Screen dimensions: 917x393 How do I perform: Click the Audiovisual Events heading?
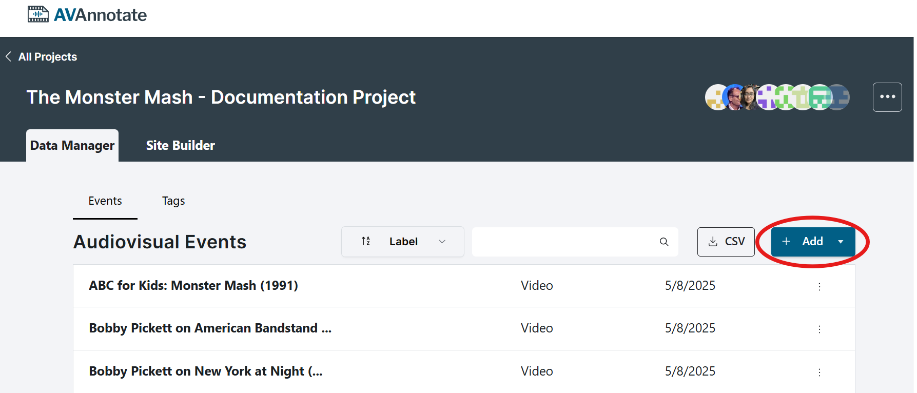pos(160,242)
